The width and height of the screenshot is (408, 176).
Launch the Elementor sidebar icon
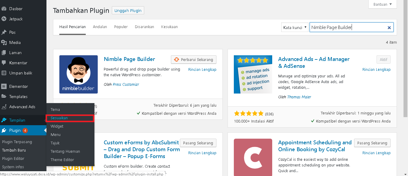pyautogui.click(x=4, y=86)
